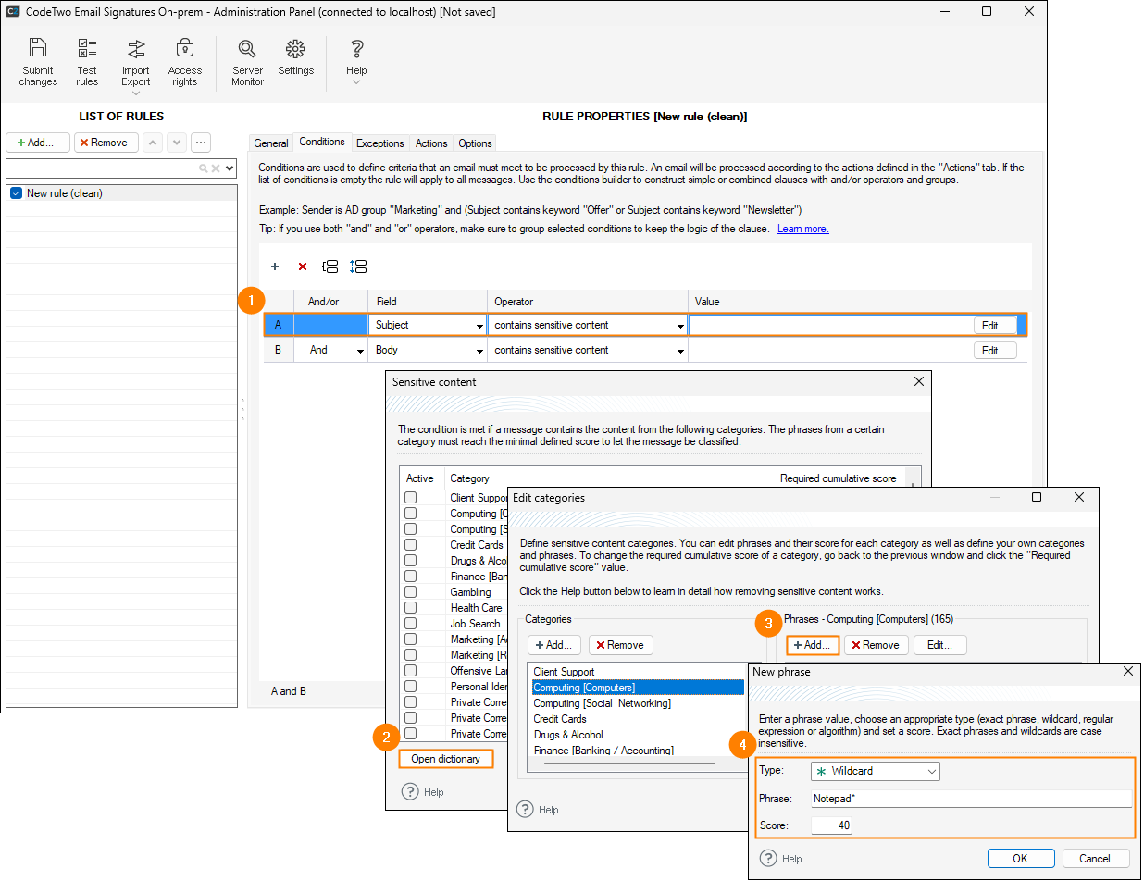Open the Test rules tool
Image resolution: width=1144 pixels, height=881 pixels.
[87, 62]
